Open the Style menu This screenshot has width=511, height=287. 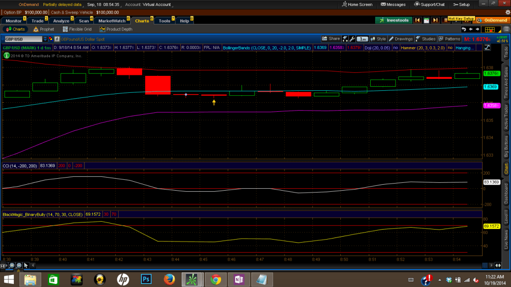(378, 39)
